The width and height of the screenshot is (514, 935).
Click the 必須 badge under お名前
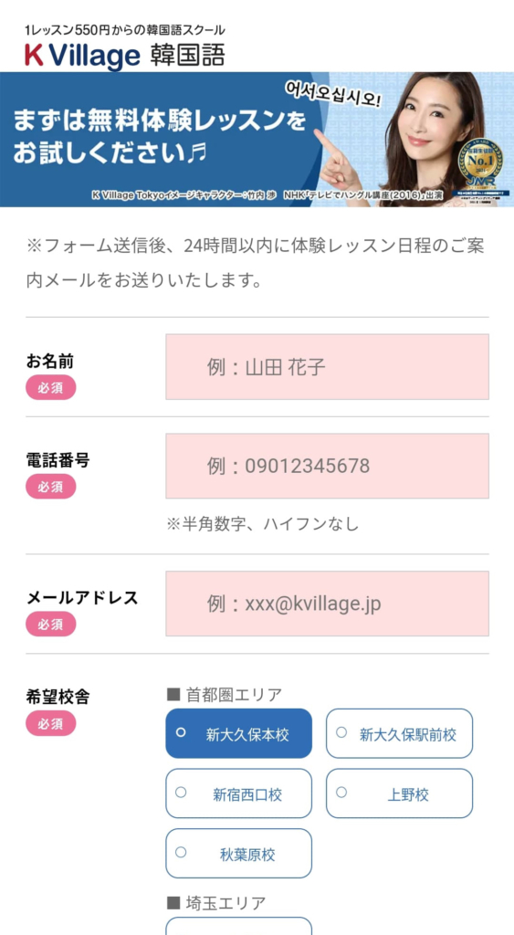point(51,387)
